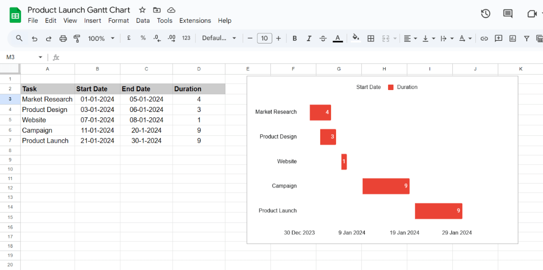Image resolution: width=543 pixels, height=270 pixels.
Task: Insert a comment from the toolbar
Action: [x=498, y=38]
